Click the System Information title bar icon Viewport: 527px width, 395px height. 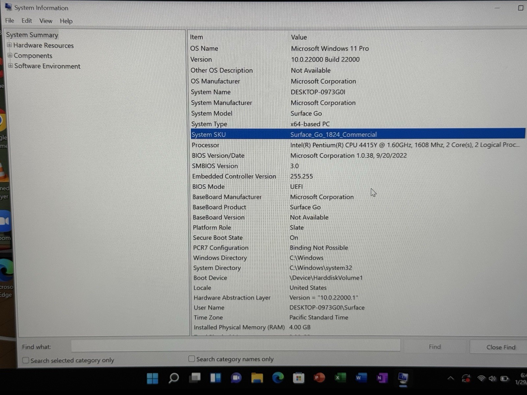tap(8, 7)
